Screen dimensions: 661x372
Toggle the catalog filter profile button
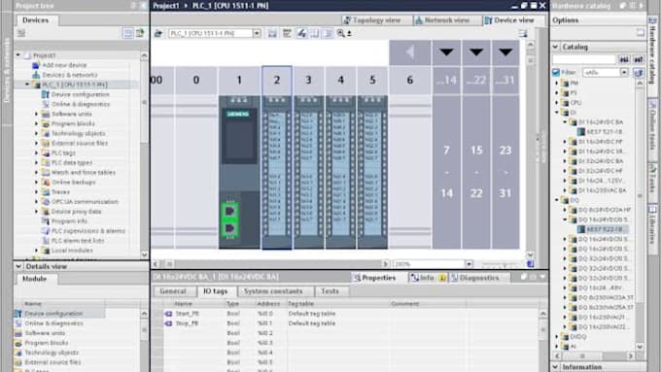(x=639, y=73)
